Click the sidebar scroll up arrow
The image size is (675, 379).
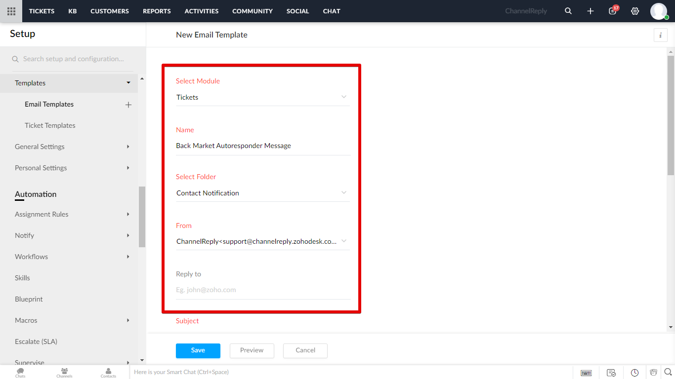(142, 79)
